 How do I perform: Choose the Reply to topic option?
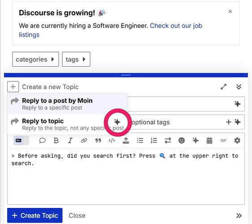(67, 124)
